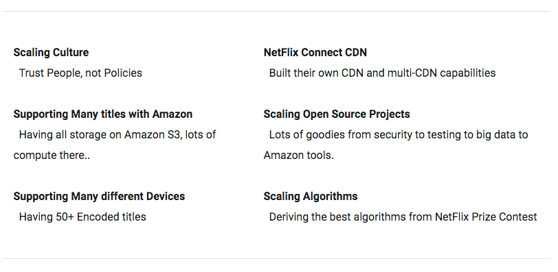Click the Scaling Culture heading
The image size is (558, 272).
click(51, 53)
